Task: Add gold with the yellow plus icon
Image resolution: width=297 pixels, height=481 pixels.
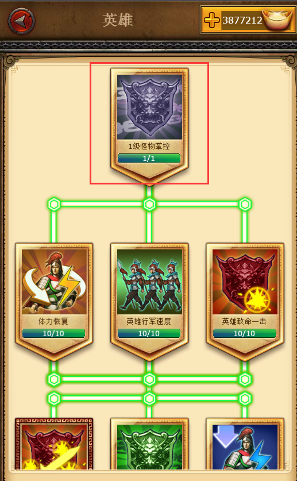Action: click(212, 21)
